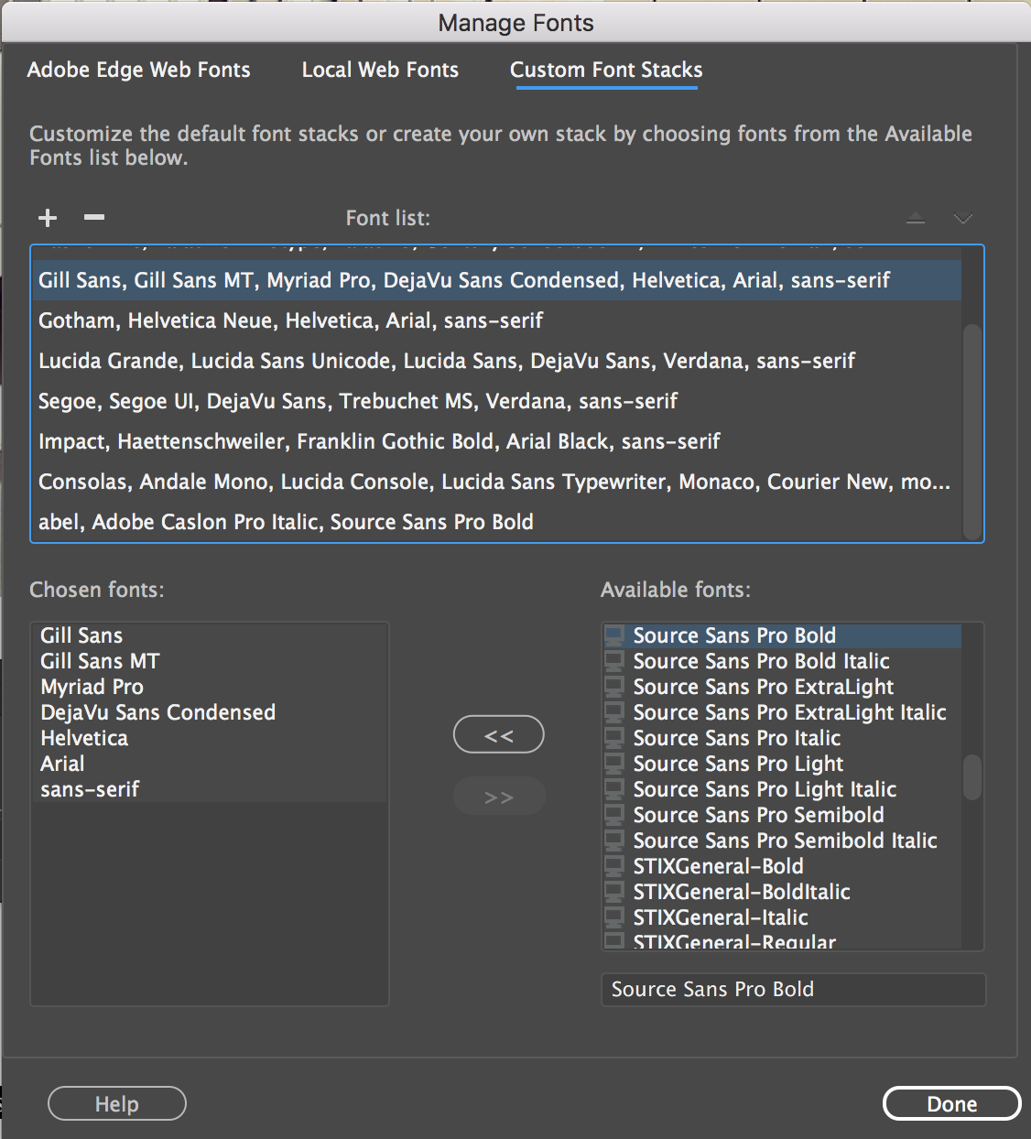Switch to the Local Web Fonts tab
This screenshot has width=1031, height=1139.
[380, 70]
